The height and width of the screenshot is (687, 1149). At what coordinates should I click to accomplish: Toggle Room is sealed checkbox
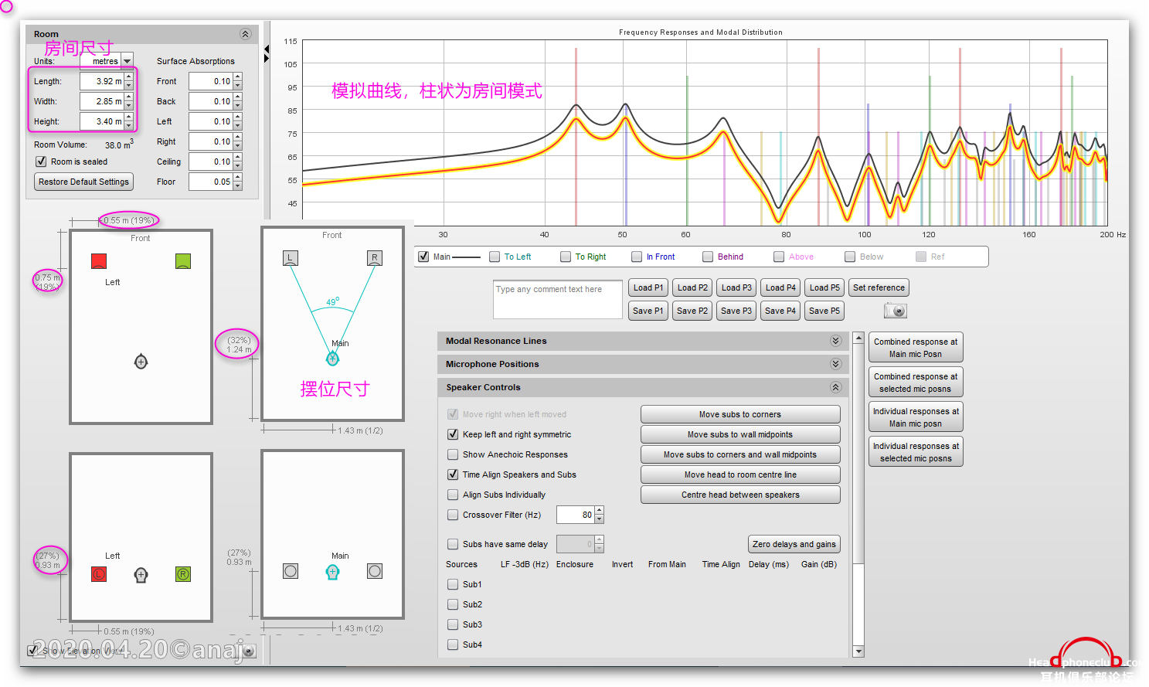pos(41,162)
